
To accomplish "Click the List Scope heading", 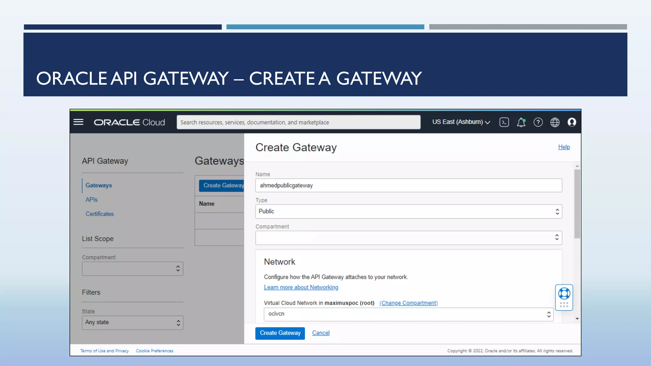I will pyautogui.click(x=98, y=239).
